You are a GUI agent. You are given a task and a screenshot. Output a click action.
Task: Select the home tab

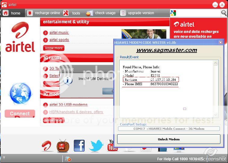13,13
